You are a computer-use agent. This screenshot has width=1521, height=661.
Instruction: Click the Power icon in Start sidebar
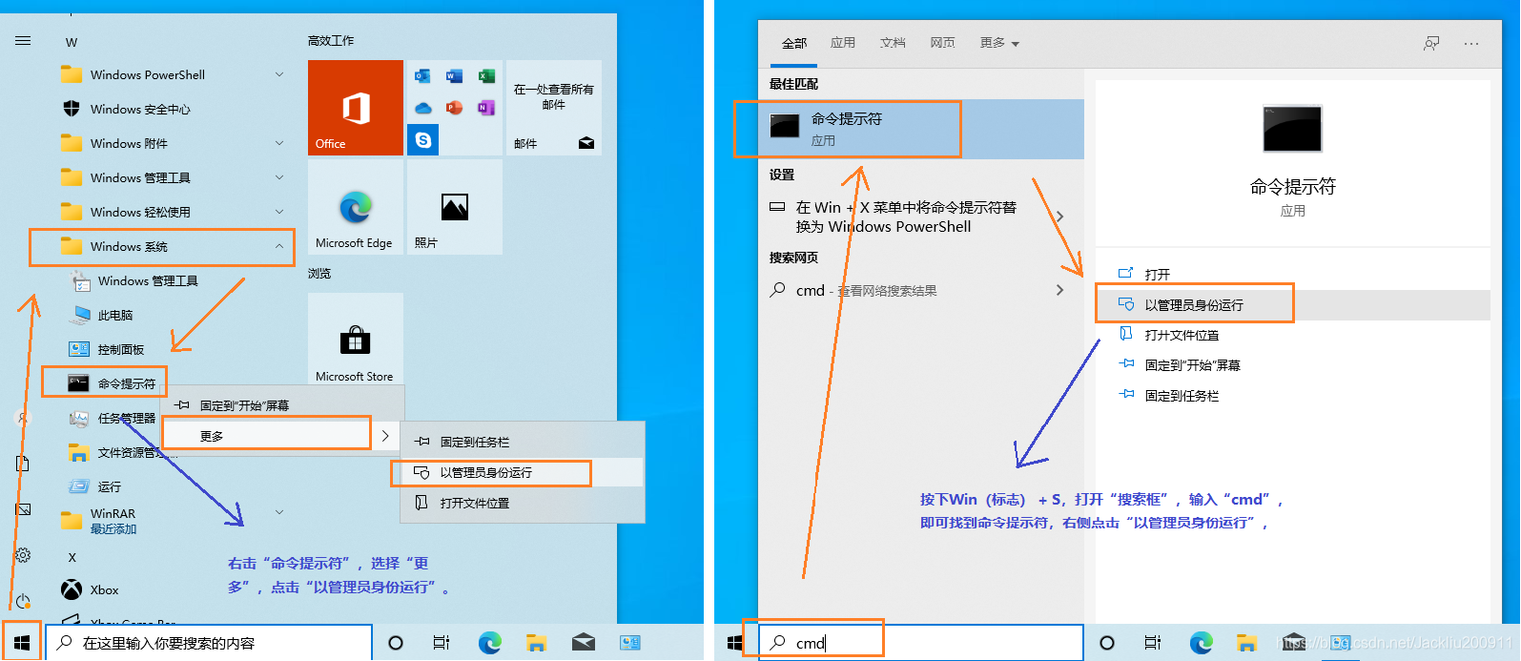click(23, 601)
